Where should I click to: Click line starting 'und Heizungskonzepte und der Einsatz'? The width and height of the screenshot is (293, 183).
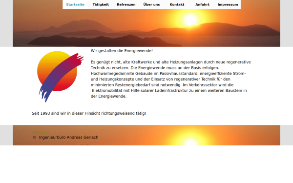pos(161,79)
